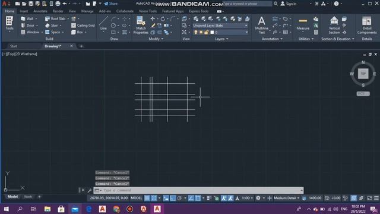The width and height of the screenshot is (380, 214).
Task: Select the Roof Slab tool
Action: [x=55, y=18]
